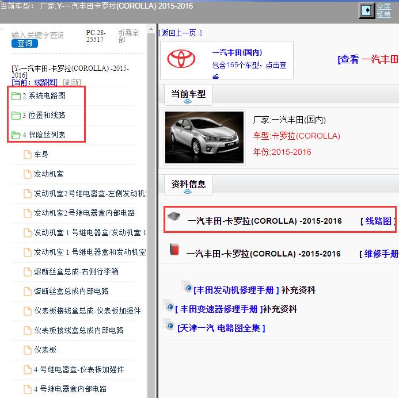Image resolution: width=399 pixels, height=398 pixels.
Task: Open 发动机室2号继电器盒-左侧发动机 entry
Action: pyautogui.click(x=90, y=194)
